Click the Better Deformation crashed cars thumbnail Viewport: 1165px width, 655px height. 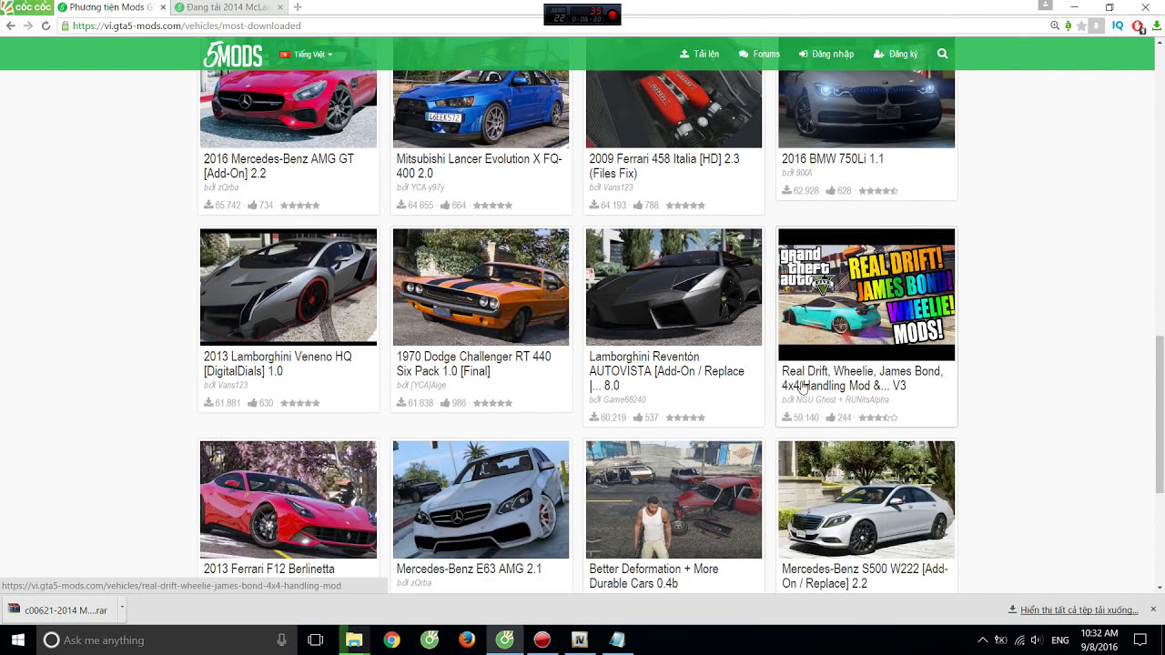click(x=674, y=499)
